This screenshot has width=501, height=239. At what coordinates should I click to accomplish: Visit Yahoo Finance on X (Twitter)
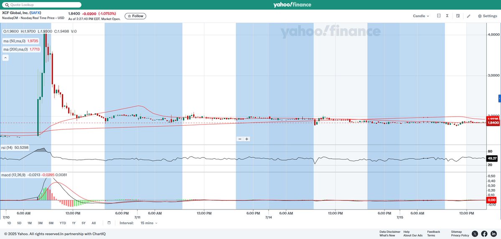(x=475, y=234)
